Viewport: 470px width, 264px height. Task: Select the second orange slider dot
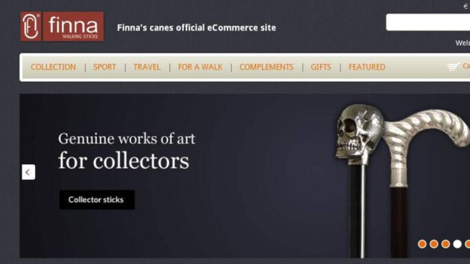[x=434, y=244]
